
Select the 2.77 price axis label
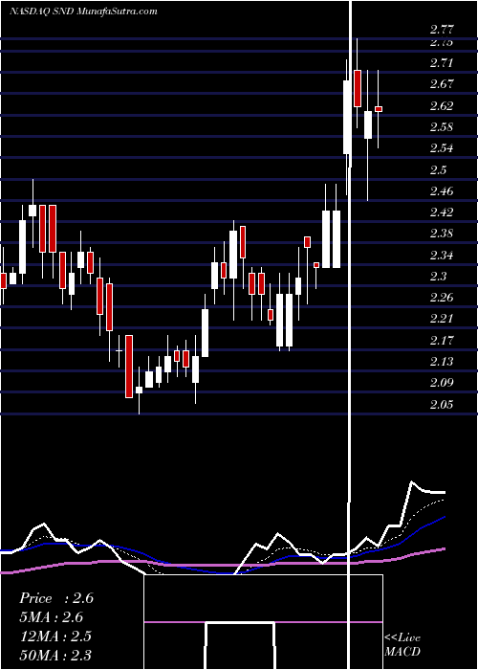coord(442,30)
